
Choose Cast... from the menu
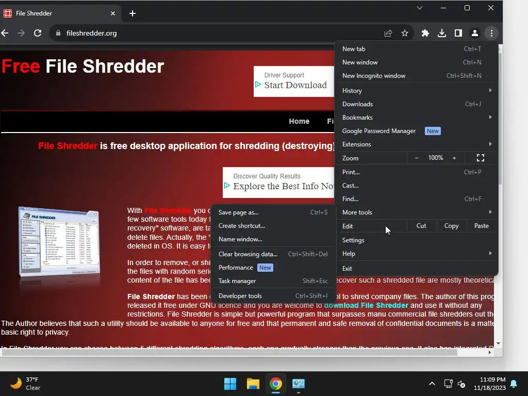click(x=417, y=186)
